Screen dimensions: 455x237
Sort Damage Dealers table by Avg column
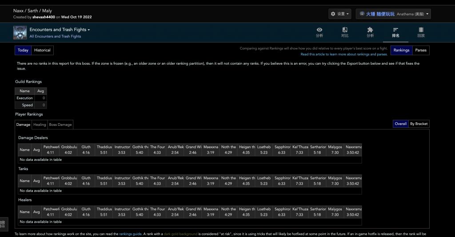click(36, 150)
